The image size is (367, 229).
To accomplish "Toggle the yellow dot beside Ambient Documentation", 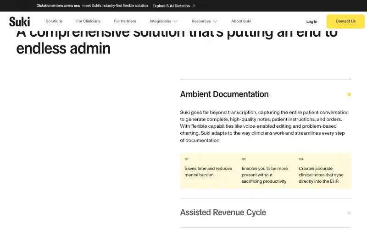I will point(349,94).
